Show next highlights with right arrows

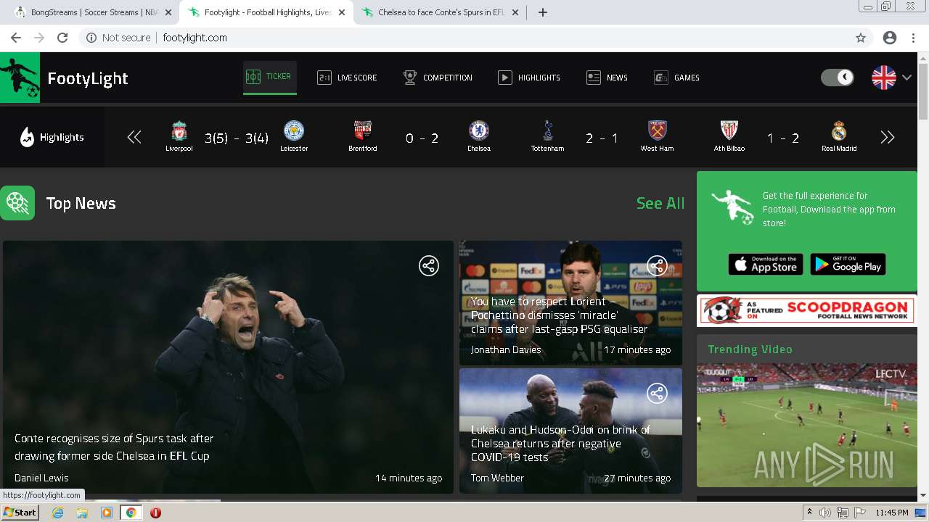click(887, 137)
